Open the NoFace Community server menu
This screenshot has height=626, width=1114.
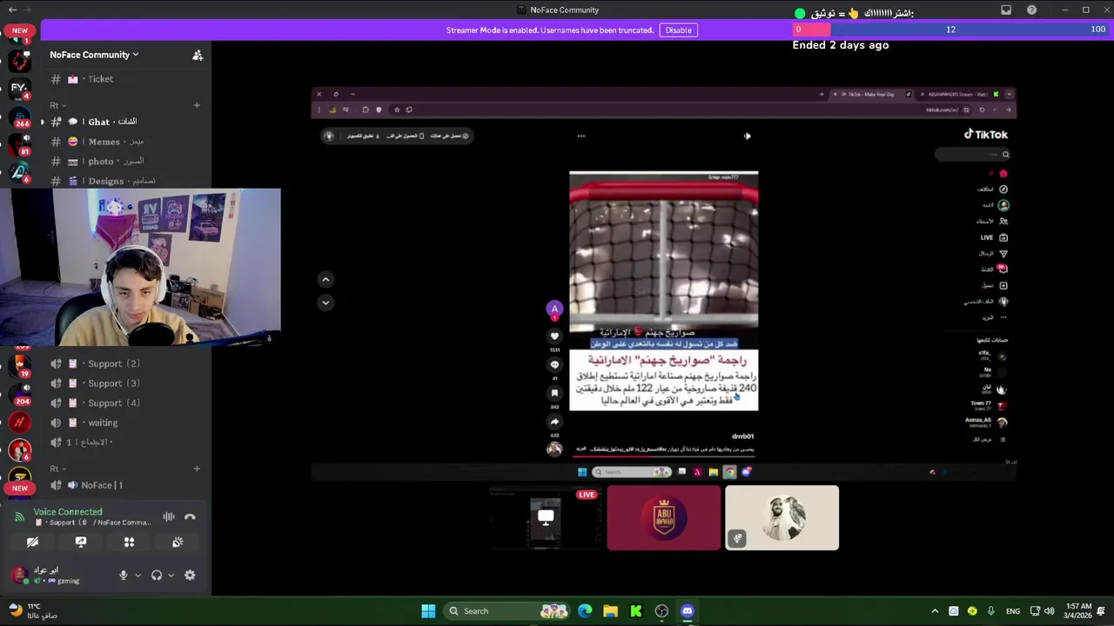[94, 55]
